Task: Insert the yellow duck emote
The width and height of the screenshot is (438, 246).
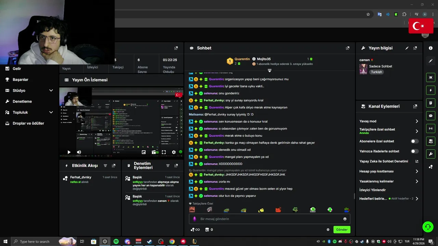Action: coord(261,210)
